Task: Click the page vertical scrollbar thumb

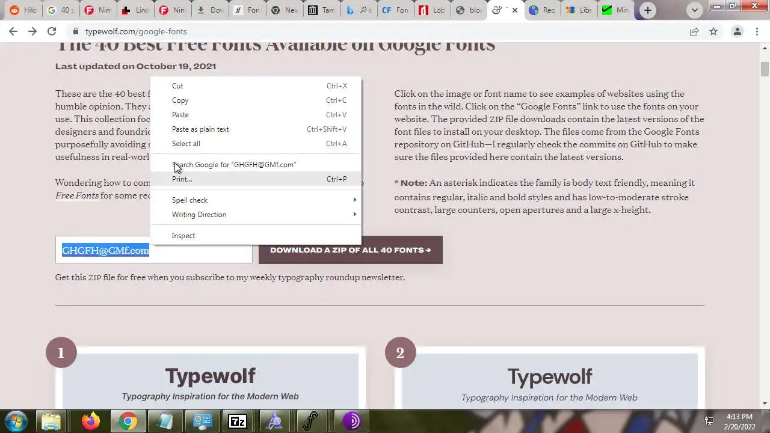Action: 765,69
